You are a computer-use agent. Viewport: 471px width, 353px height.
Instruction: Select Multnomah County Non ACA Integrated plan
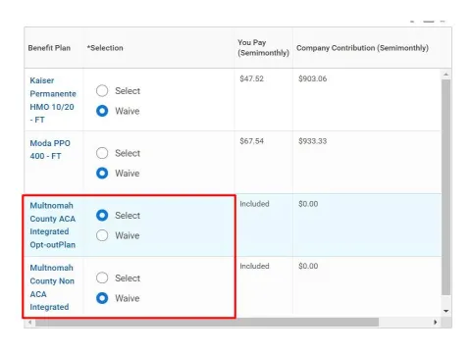[102, 277]
